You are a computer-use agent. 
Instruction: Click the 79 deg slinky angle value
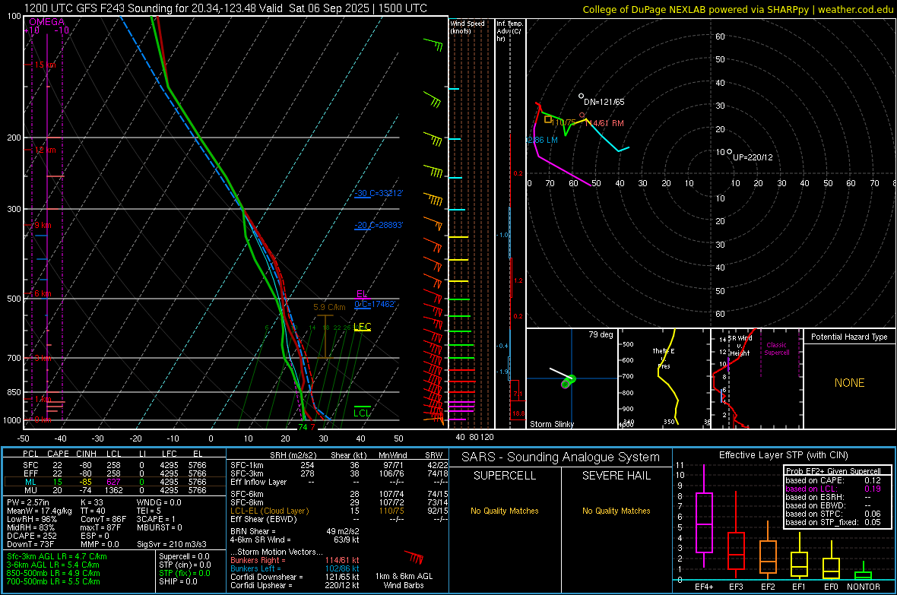point(601,334)
